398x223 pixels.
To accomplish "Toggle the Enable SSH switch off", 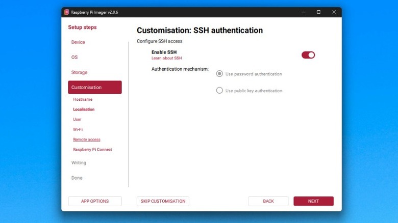I will point(308,55).
